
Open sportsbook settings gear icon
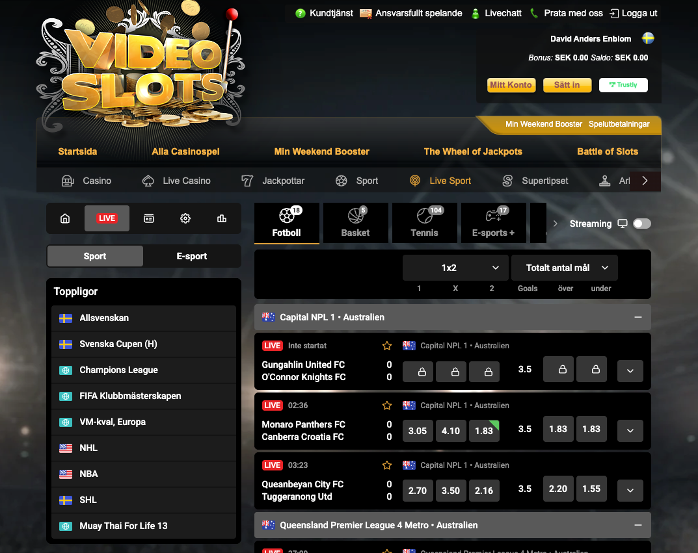point(185,218)
